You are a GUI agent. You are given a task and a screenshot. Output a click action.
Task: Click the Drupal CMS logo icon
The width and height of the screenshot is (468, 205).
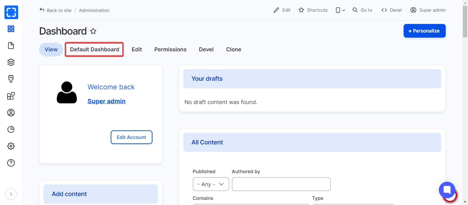pos(11,12)
